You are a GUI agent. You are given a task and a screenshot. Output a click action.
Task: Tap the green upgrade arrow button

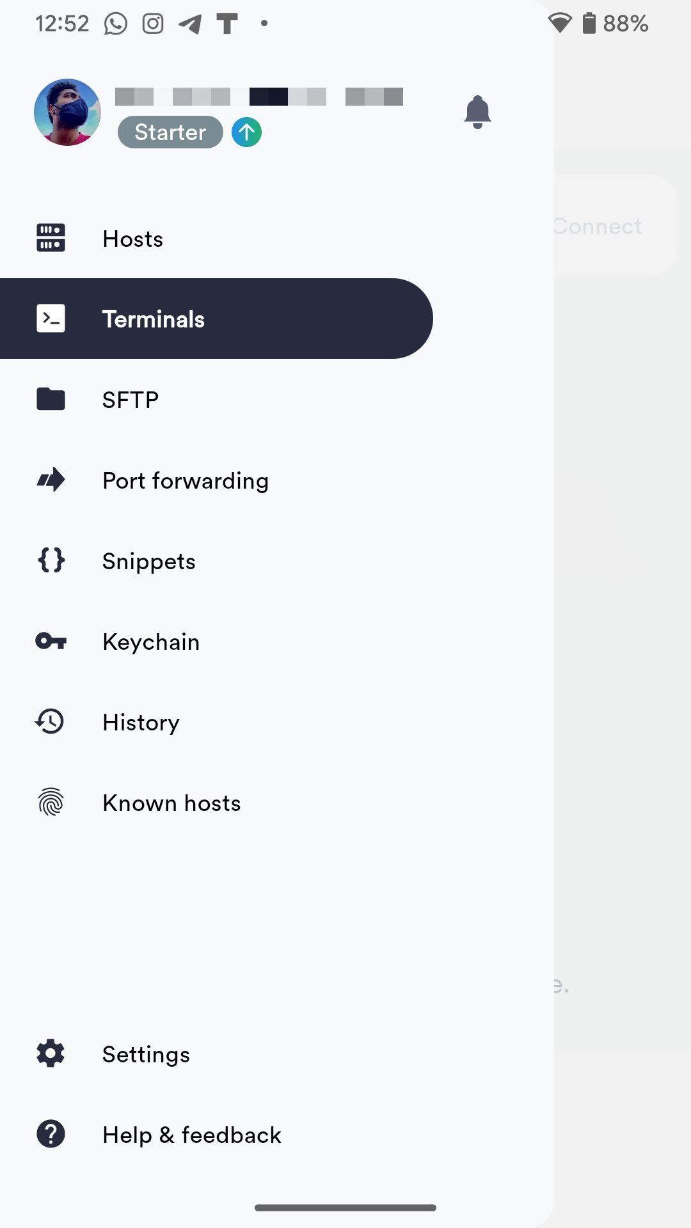(246, 132)
